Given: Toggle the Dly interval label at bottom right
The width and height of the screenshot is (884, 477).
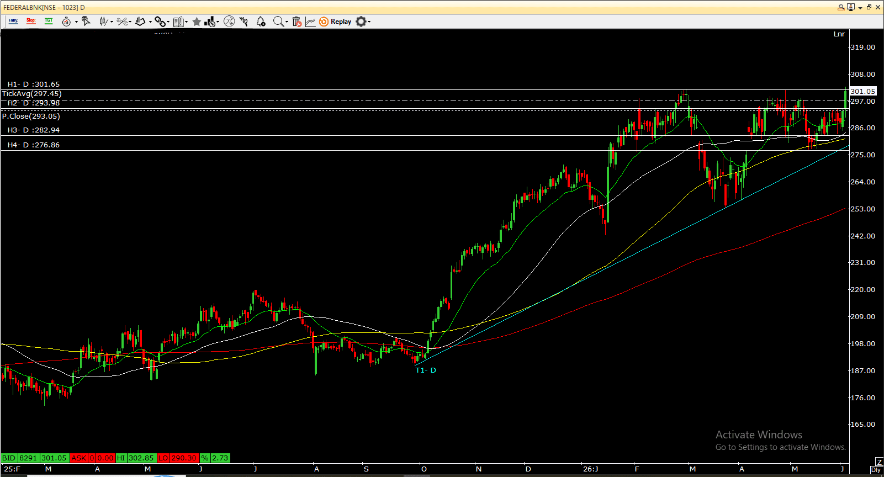Looking at the screenshot, I should (876, 470).
